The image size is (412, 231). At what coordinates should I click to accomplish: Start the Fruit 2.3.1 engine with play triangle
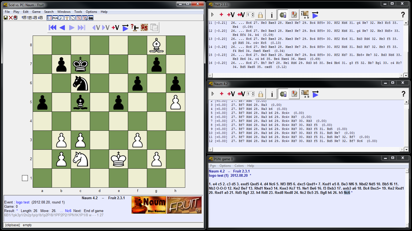point(213,15)
